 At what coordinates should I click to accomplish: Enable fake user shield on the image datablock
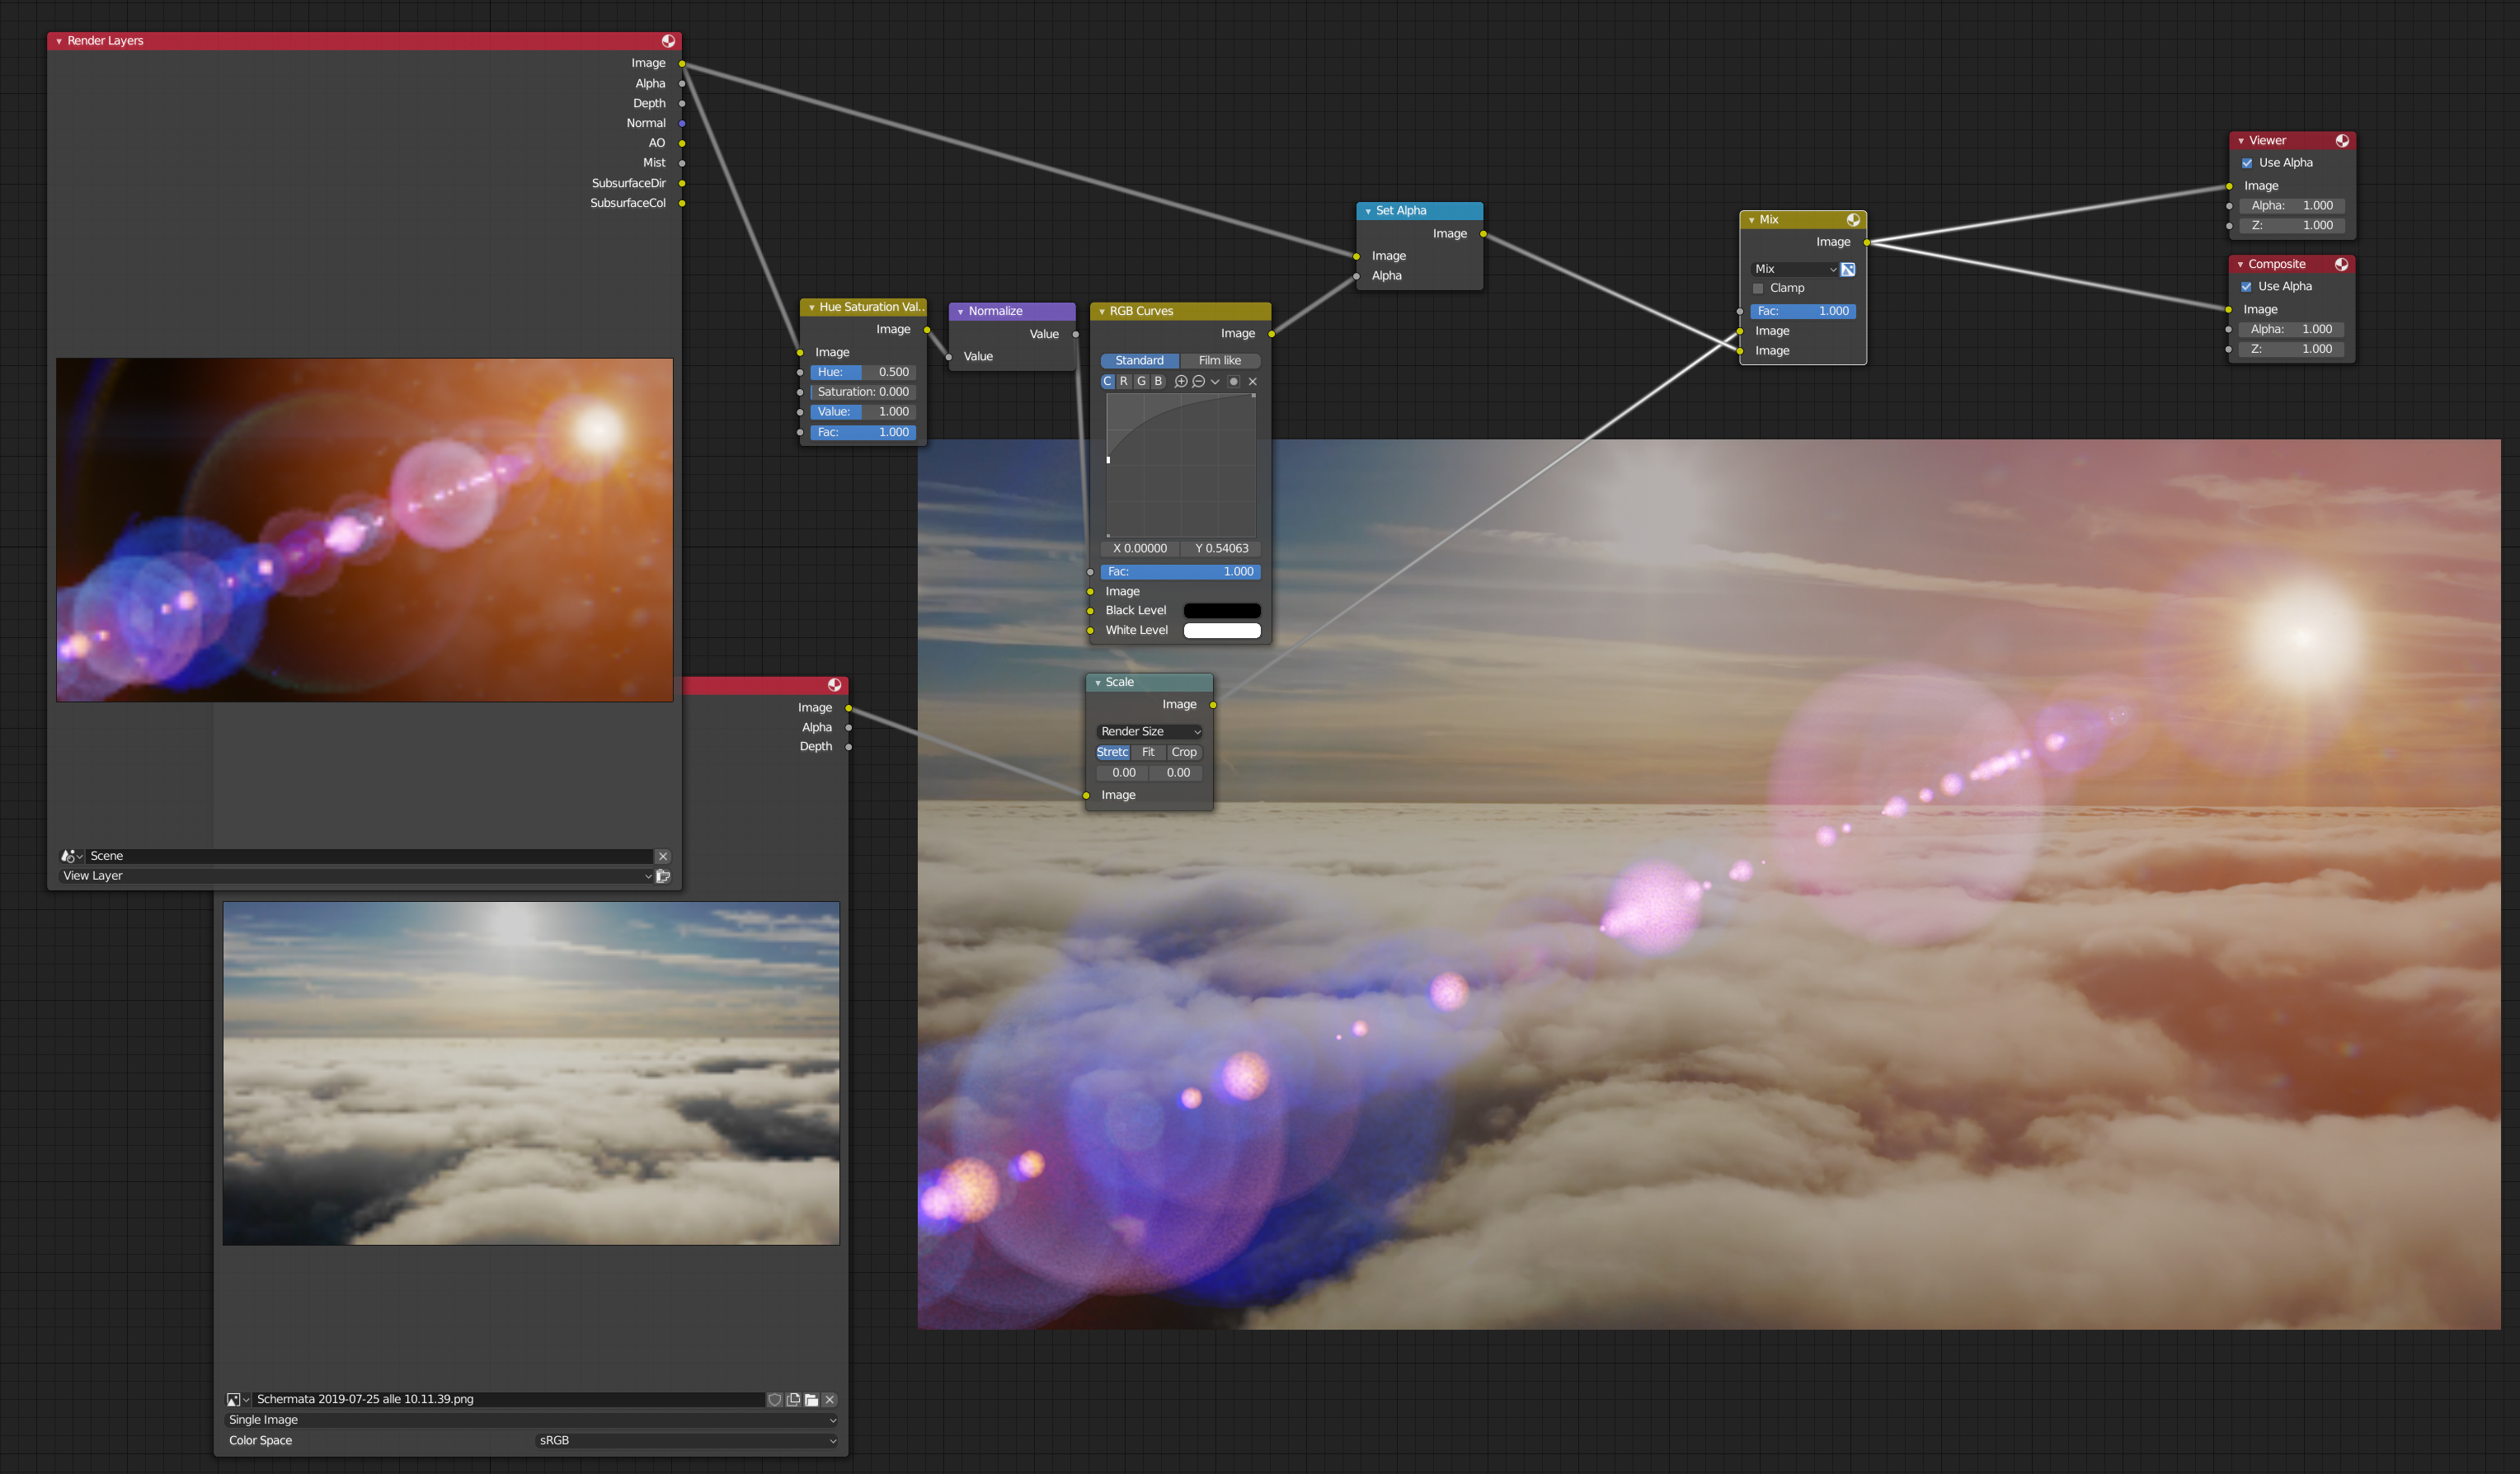tap(775, 1400)
